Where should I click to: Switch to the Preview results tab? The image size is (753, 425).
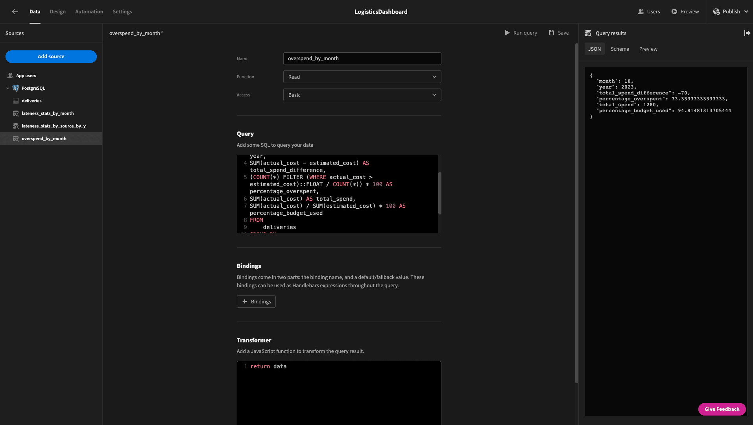(648, 49)
